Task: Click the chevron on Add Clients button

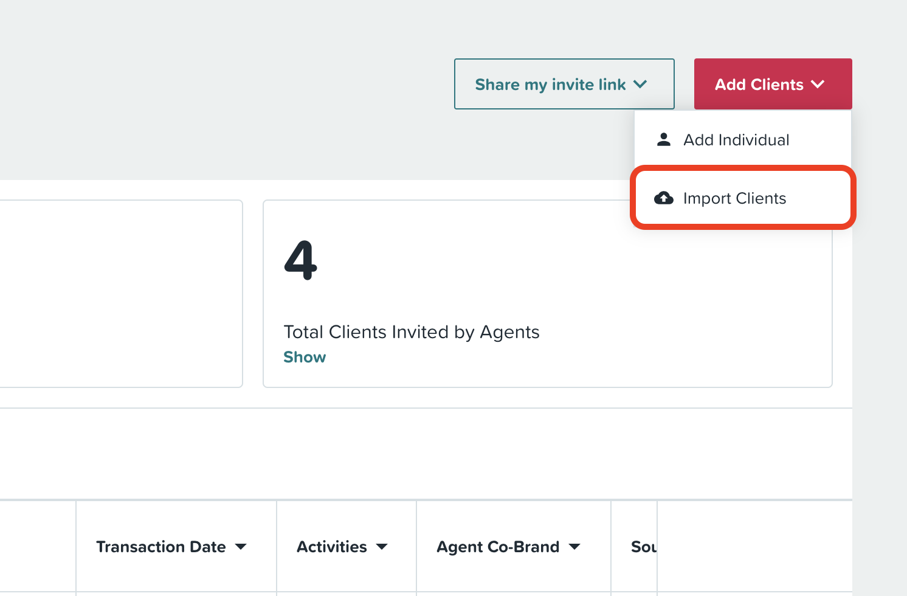Action: coord(818,84)
